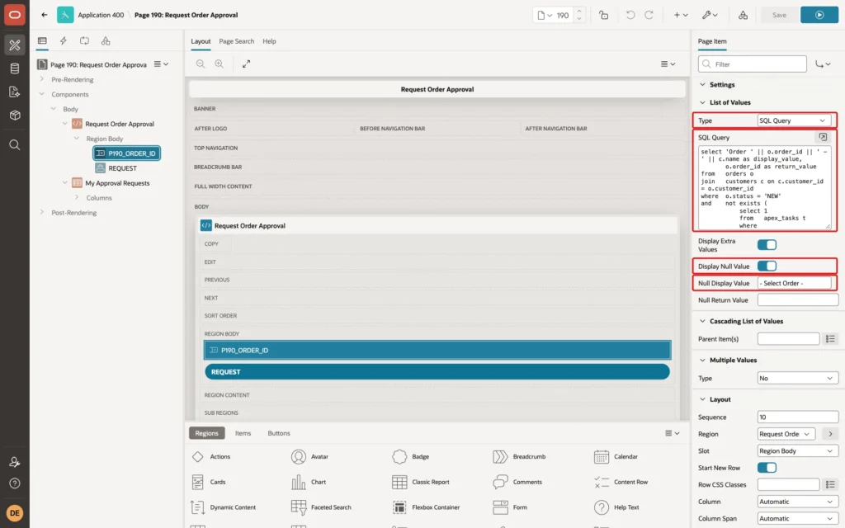Viewport: 845px width, 528px height.
Task: Expand the Pre-Rendering tree node
Action: point(42,79)
